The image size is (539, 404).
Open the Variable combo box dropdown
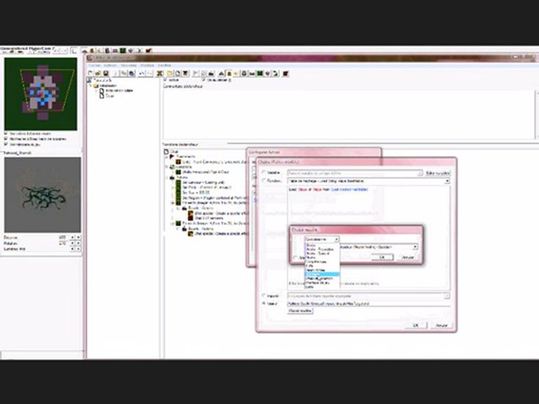click(x=355, y=173)
